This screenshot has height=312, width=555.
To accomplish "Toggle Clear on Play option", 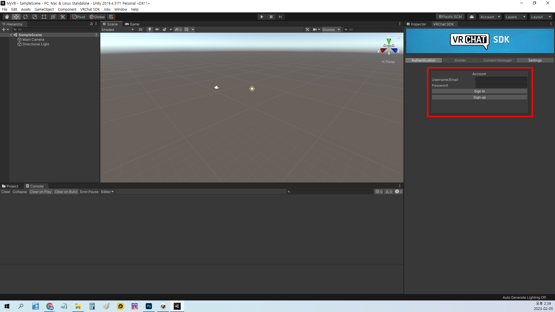I will click(x=40, y=192).
